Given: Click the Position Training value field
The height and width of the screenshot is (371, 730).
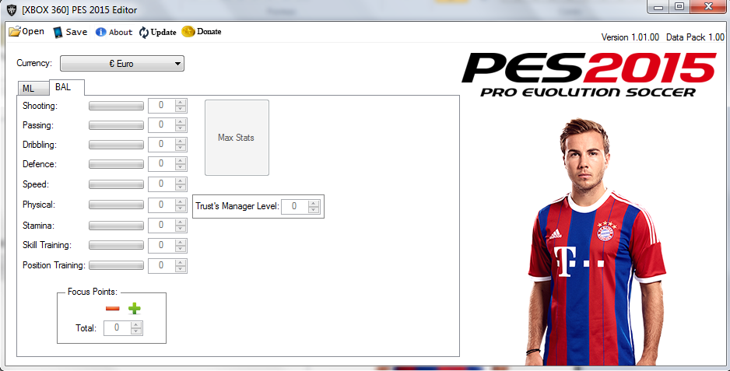Looking at the screenshot, I should (161, 265).
